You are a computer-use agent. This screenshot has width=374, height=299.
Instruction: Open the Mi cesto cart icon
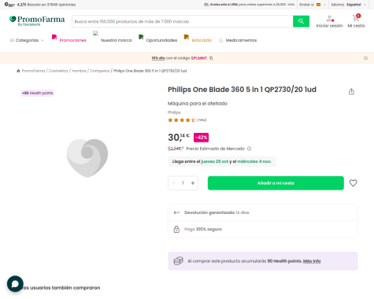(356, 18)
